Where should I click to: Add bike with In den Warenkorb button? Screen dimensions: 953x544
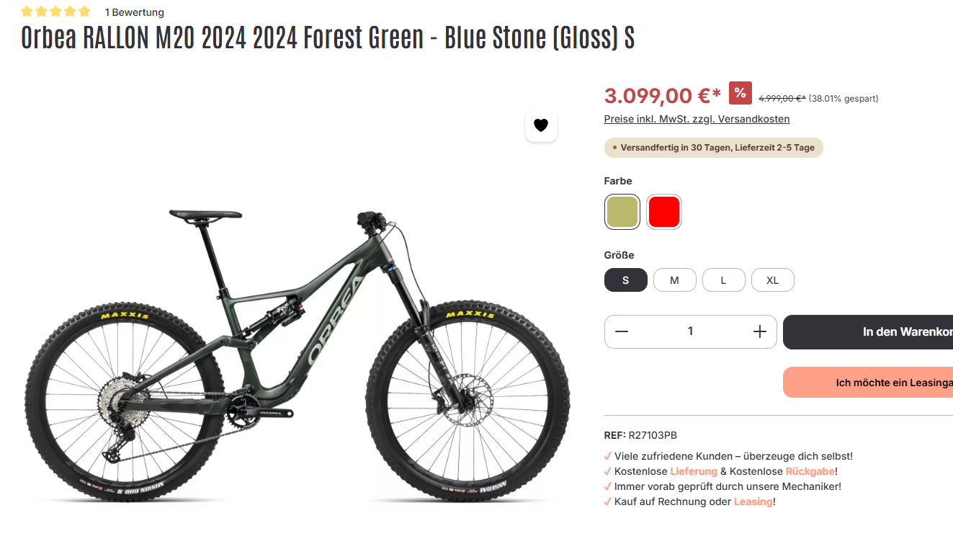point(868,332)
